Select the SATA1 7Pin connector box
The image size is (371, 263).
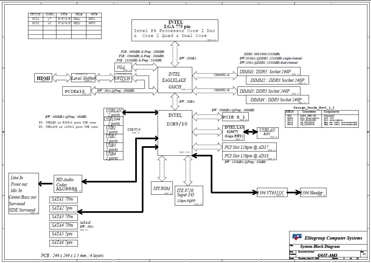pos(64,200)
